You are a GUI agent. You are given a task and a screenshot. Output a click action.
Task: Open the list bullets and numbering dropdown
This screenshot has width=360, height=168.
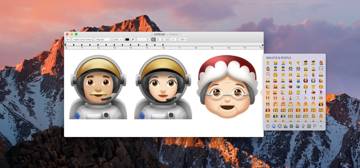pos(183,39)
